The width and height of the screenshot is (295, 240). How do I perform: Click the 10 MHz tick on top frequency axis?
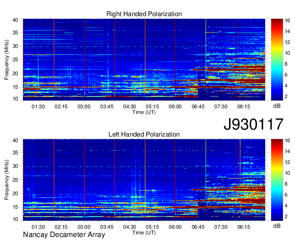click(x=15, y=99)
